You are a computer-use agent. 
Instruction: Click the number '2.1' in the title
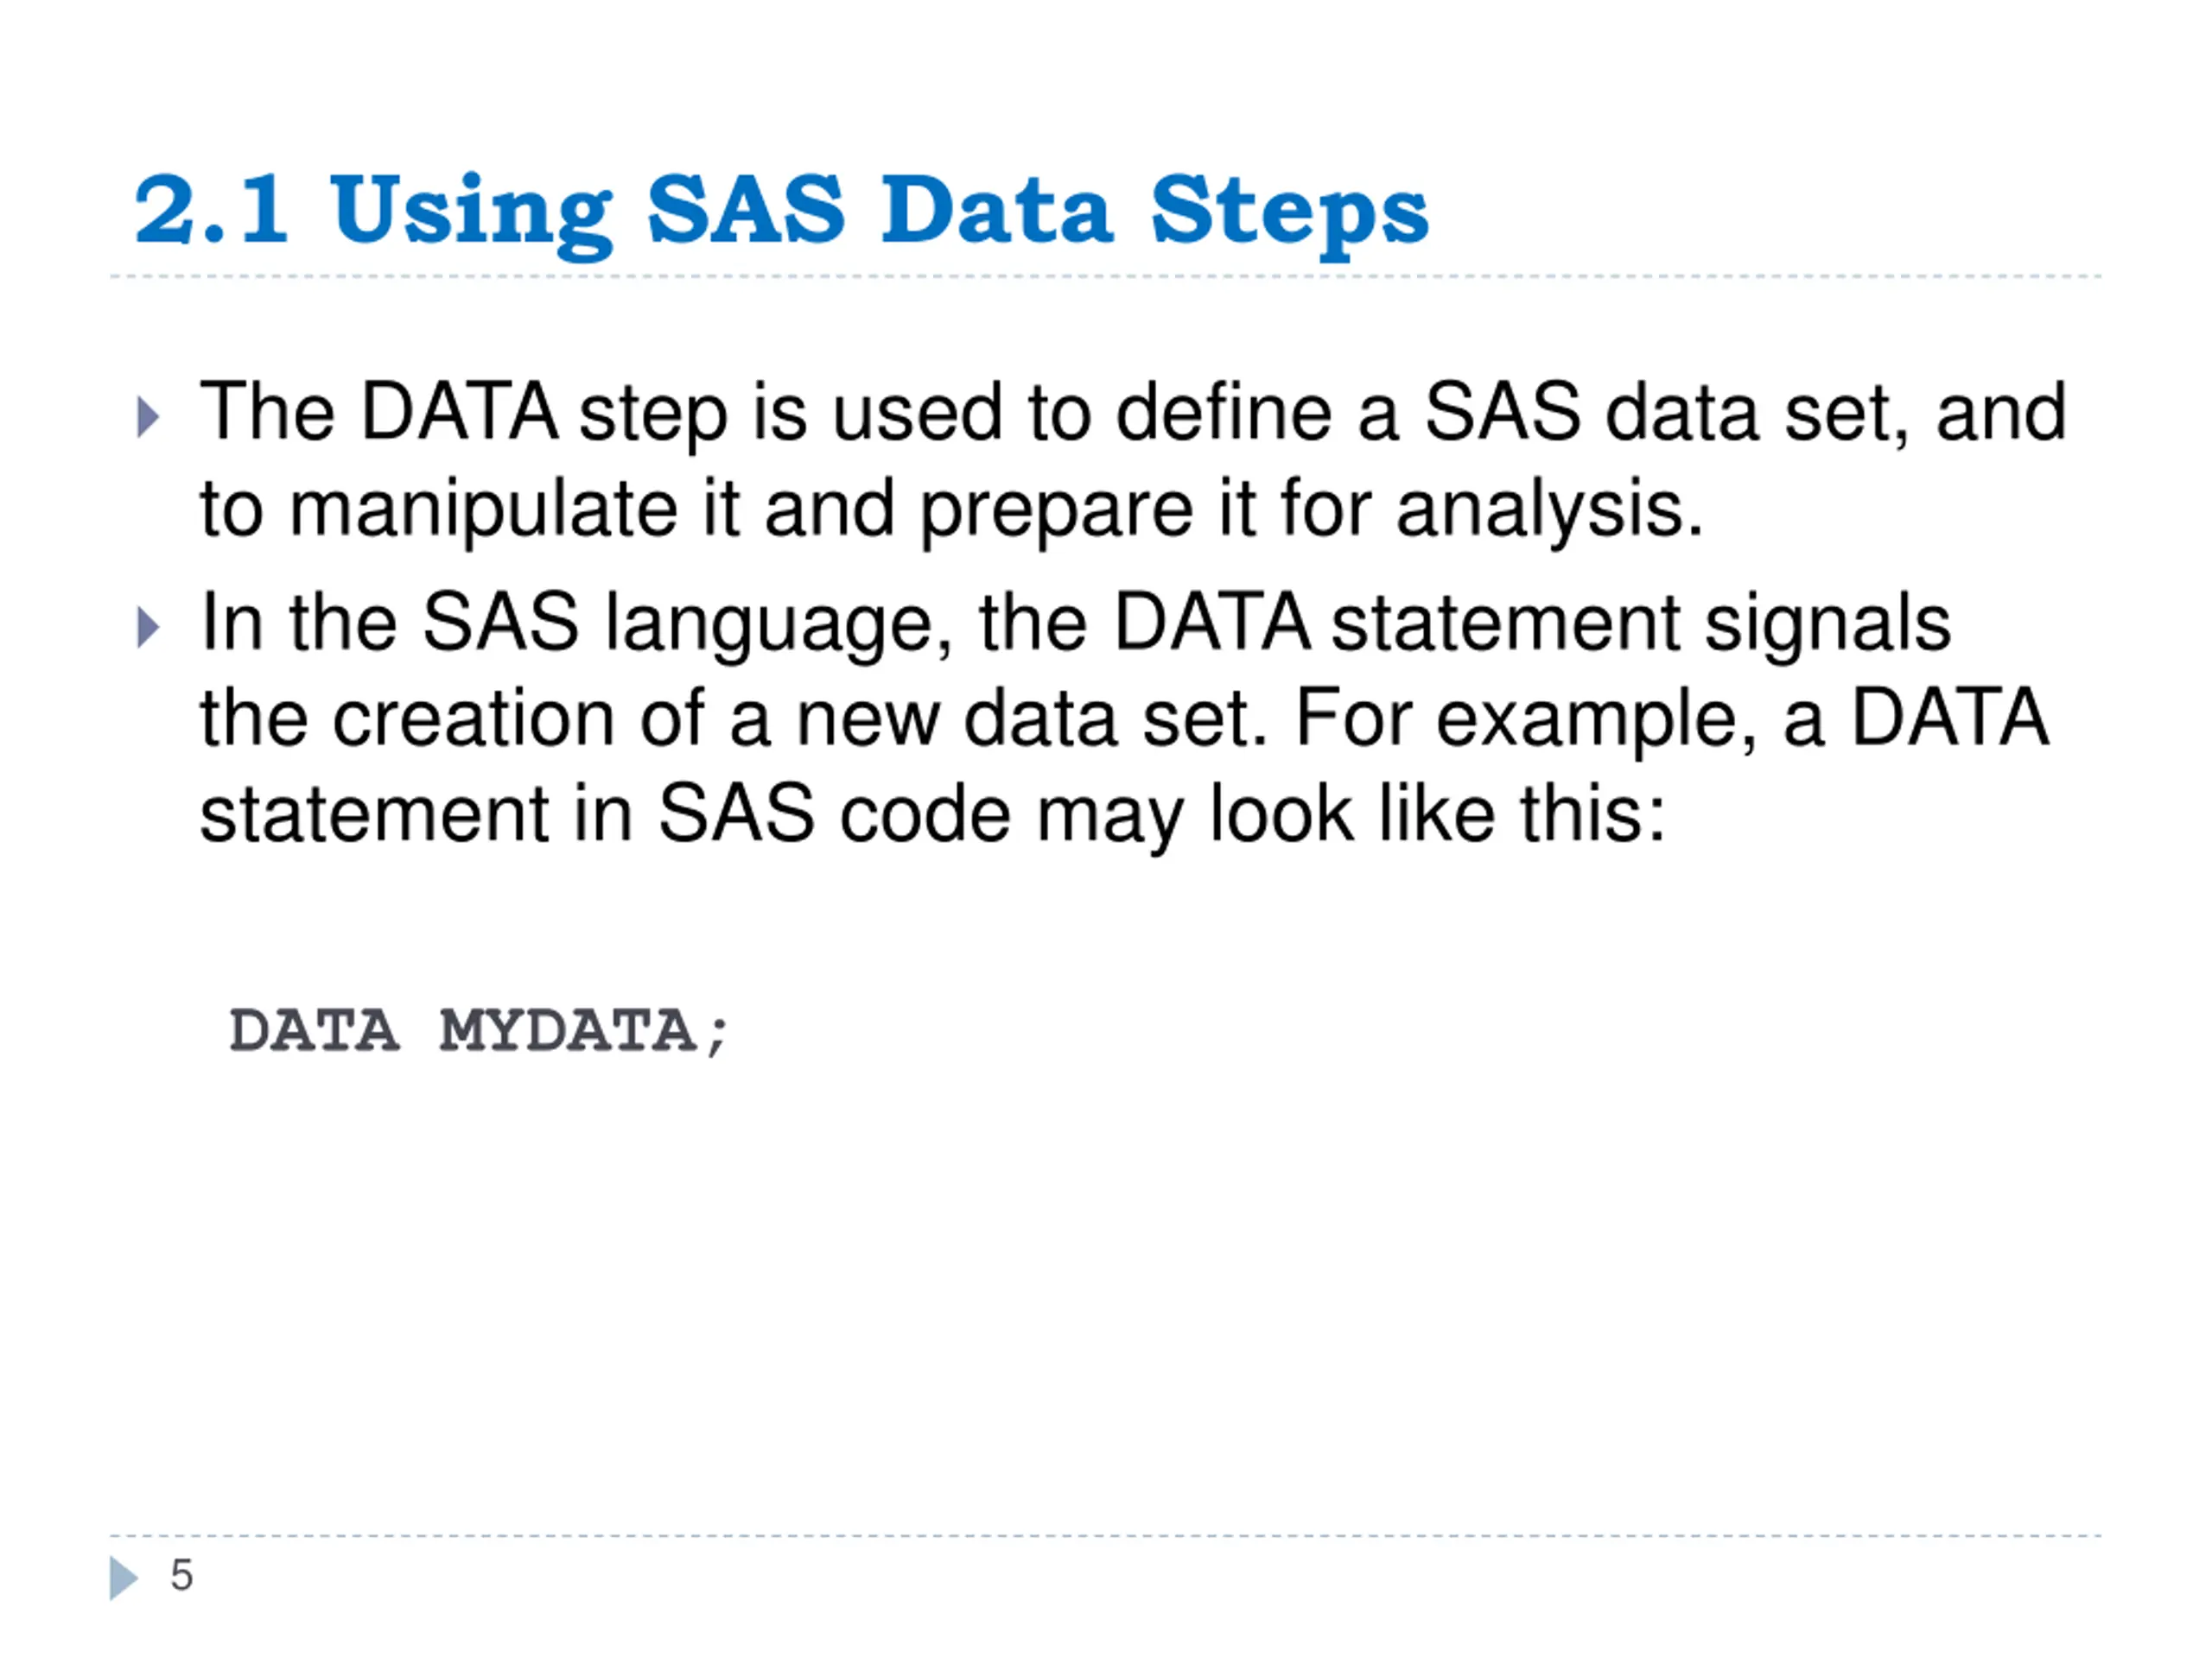click(x=211, y=209)
